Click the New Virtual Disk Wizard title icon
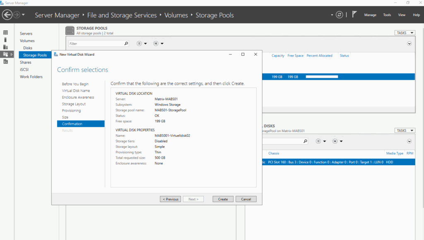This screenshot has width=424, height=240. point(56,55)
